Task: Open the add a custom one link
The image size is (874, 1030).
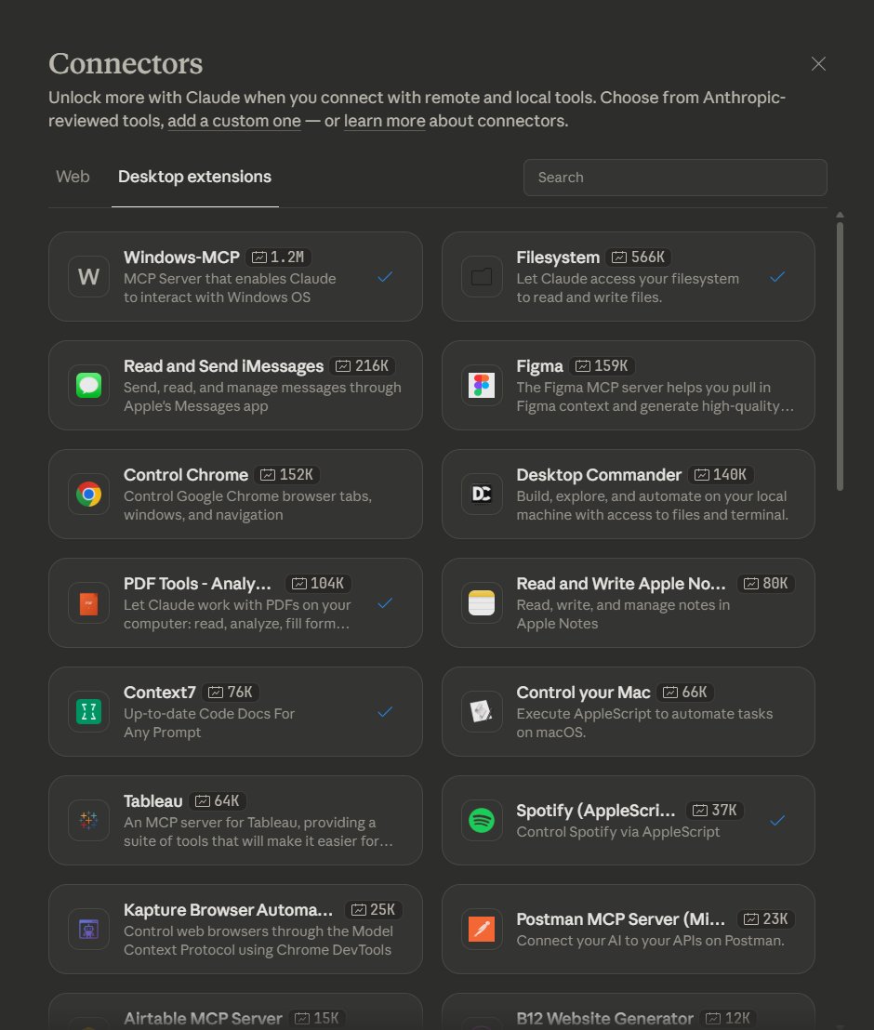Action: click(233, 121)
